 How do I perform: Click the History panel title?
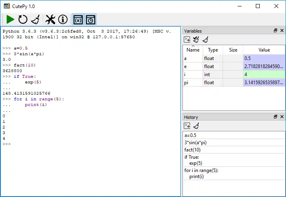point(191,117)
